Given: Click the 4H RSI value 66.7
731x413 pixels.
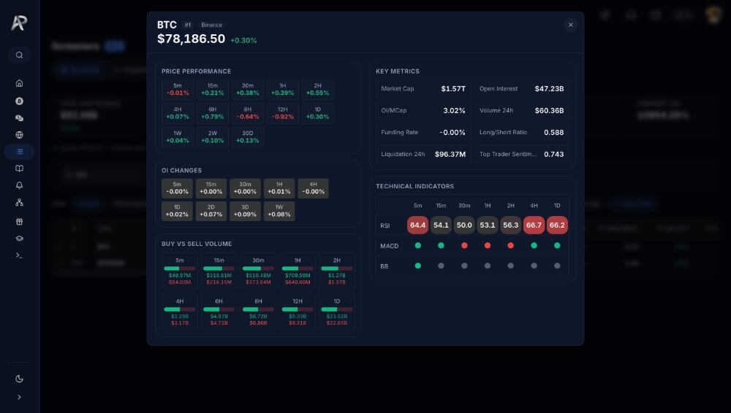Looking at the screenshot, I should tap(534, 225).
